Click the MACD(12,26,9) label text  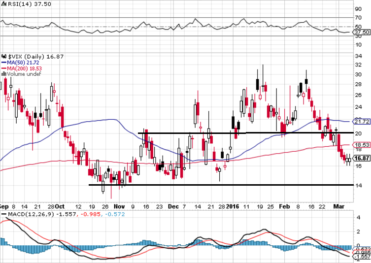click(31, 214)
